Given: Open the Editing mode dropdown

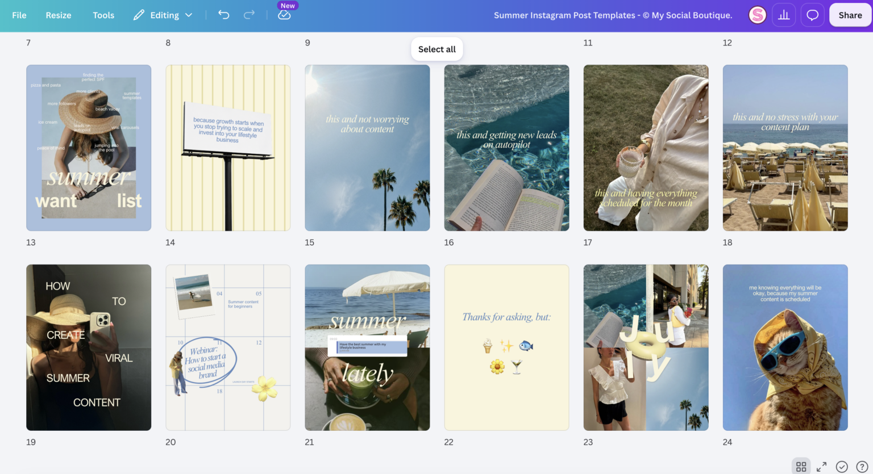Looking at the screenshot, I should pyautogui.click(x=163, y=15).
